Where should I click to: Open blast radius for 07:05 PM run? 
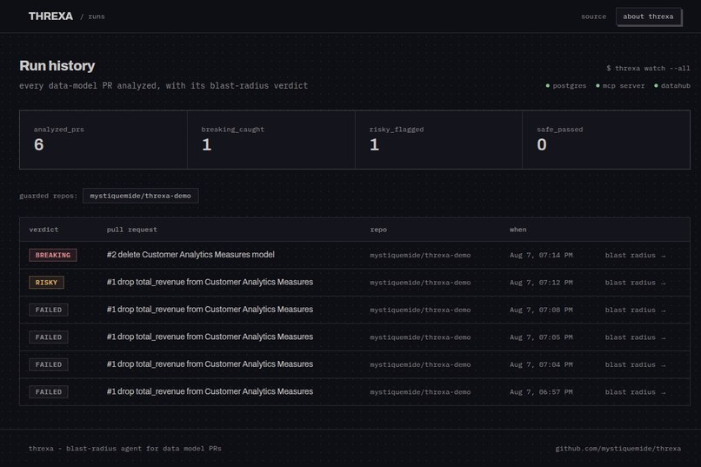[x=635, y=337]
